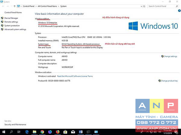Open the Action Center notifications icon

(176, 132)
